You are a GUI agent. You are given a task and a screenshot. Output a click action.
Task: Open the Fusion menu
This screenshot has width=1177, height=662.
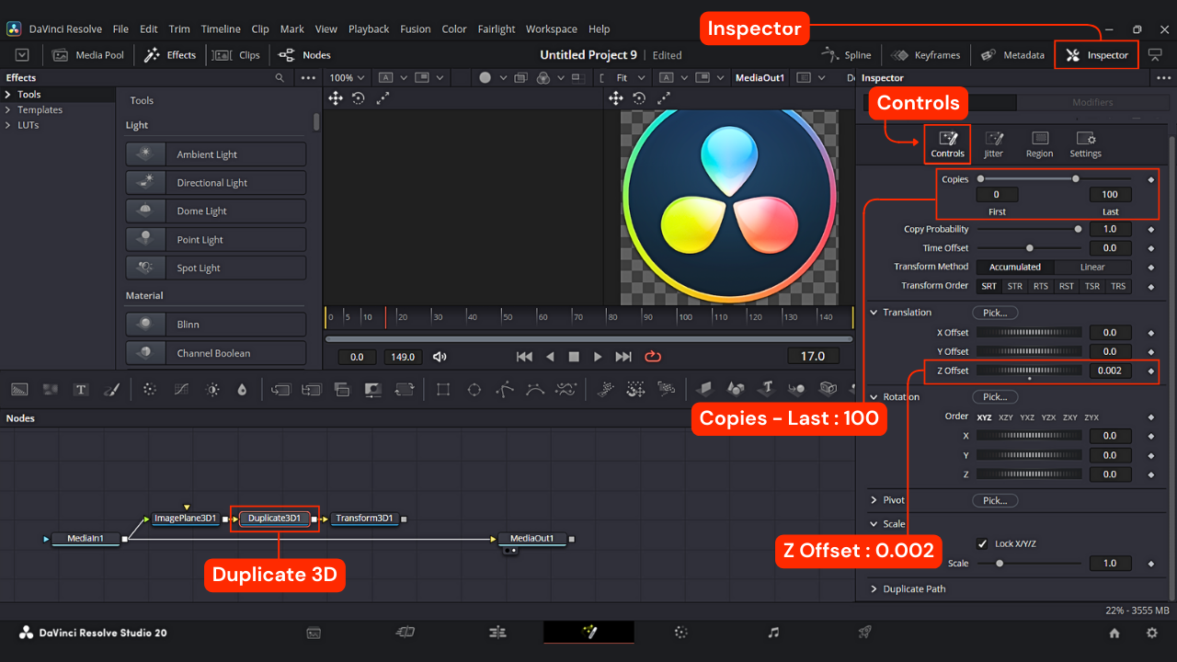point(415,29)
